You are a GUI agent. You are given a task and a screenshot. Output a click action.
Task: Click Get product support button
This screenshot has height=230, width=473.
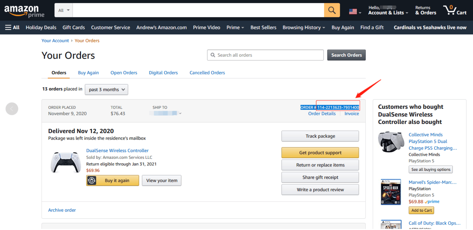tap(320, 153)
